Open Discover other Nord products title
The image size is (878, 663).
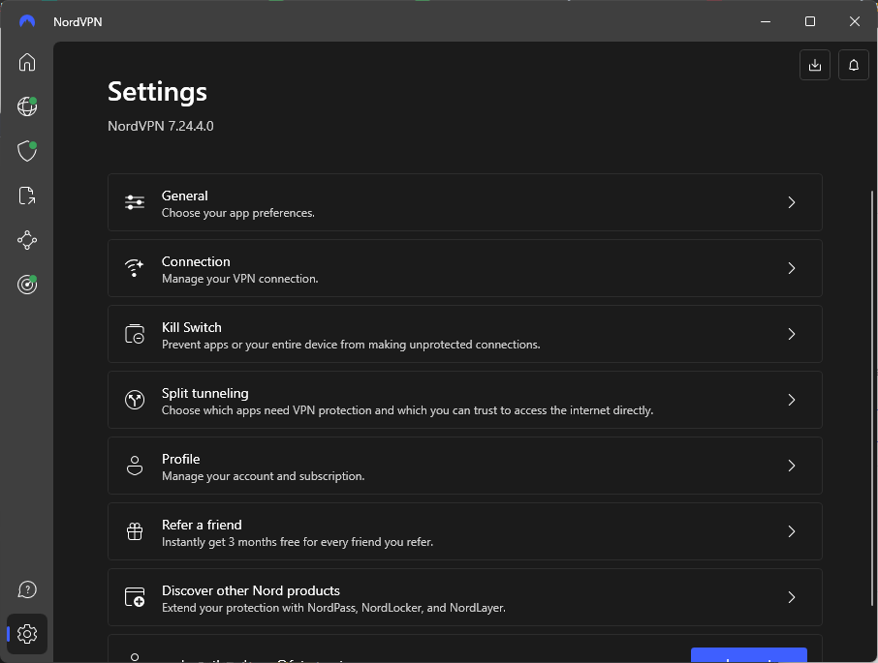(251, 590)
